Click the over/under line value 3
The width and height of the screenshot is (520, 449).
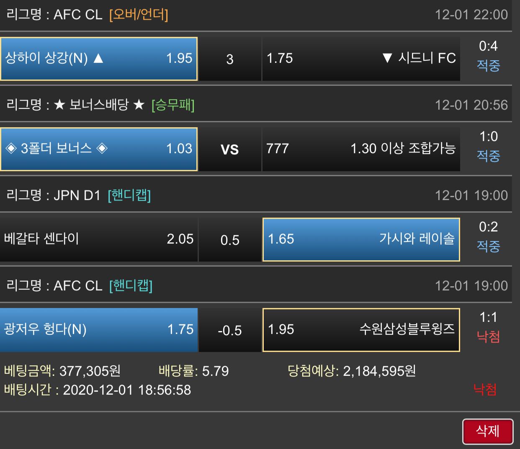coord(229,59)
